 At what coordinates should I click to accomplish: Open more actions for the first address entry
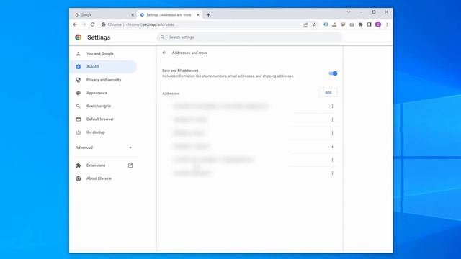[332, 106]
